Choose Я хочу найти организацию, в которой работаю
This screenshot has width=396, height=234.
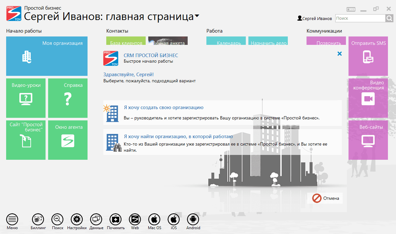pos(222,142)
